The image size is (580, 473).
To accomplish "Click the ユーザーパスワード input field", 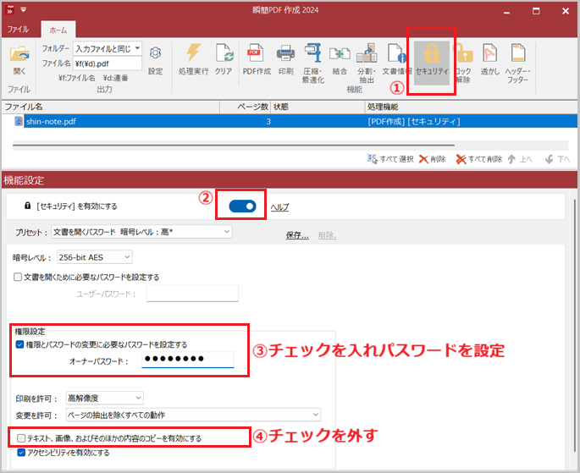I will [x=192, y=294].
